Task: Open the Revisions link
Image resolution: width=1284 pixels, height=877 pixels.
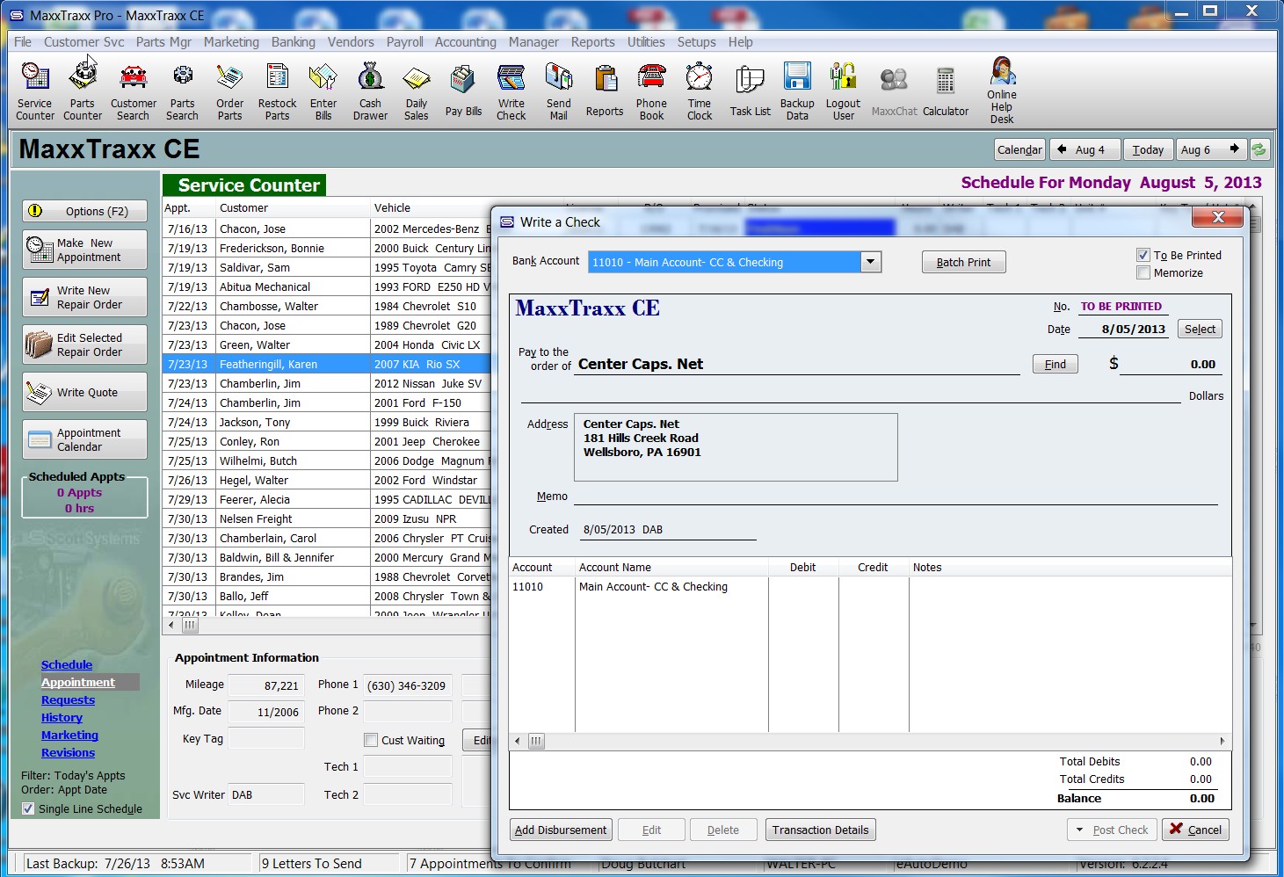Action: click(x=68, y=752)
